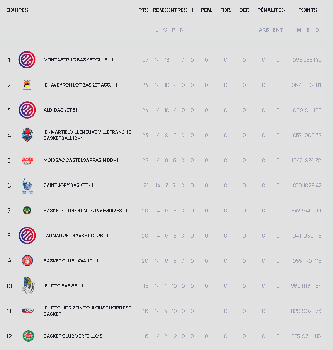Image resolution: width=333 pixels, height=350 pixels.
Task: Open Launaguet Basket Club - 1 team
Action: pyautogui.click(x=76, y=236)
